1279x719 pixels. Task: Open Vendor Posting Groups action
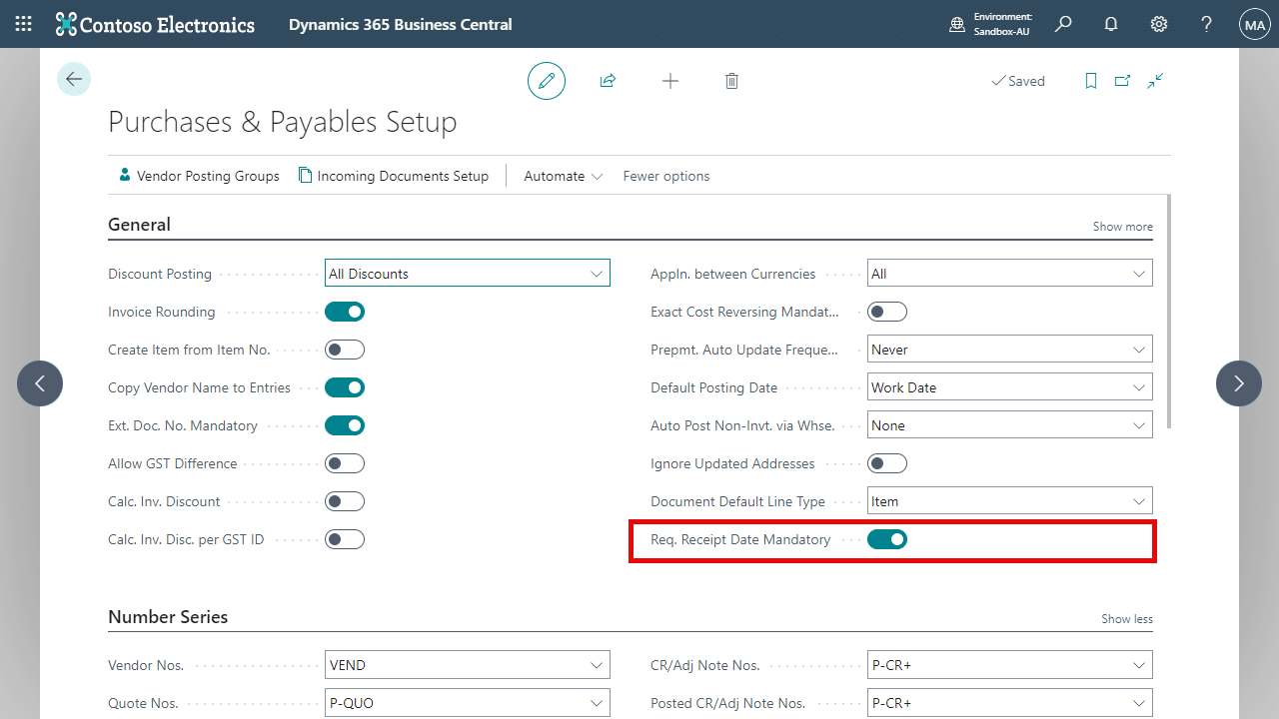point(198,176)
